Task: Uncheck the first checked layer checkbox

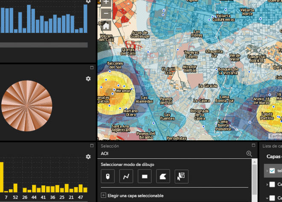Action: [x=272, y=170]
